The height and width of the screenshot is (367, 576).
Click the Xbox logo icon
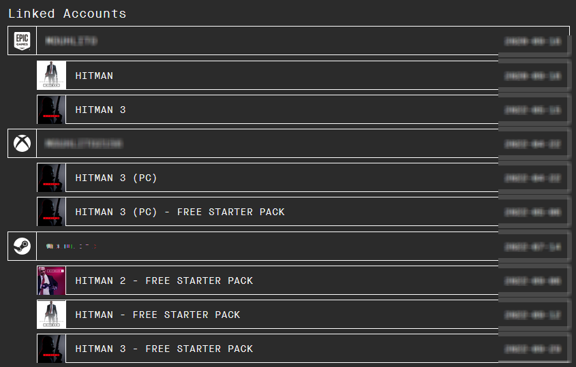tap(22, 144)
